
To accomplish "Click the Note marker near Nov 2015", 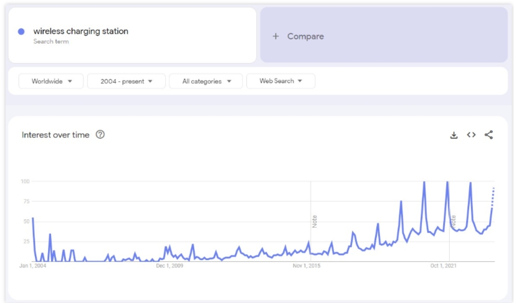I will pos(315,221).
